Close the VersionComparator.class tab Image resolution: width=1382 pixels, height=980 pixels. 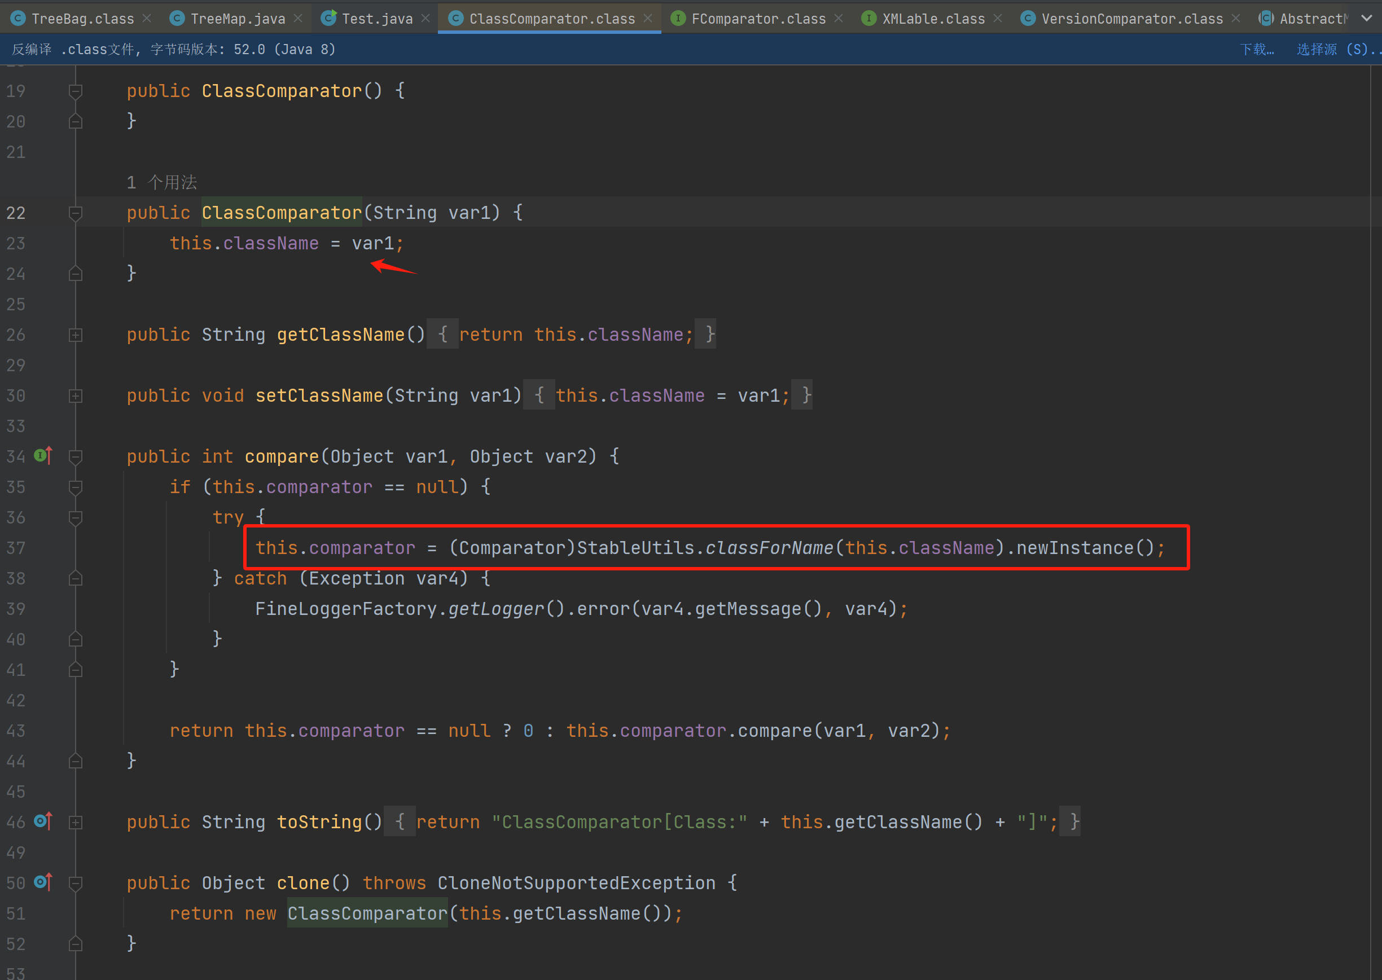click(x=1236, y=19)
